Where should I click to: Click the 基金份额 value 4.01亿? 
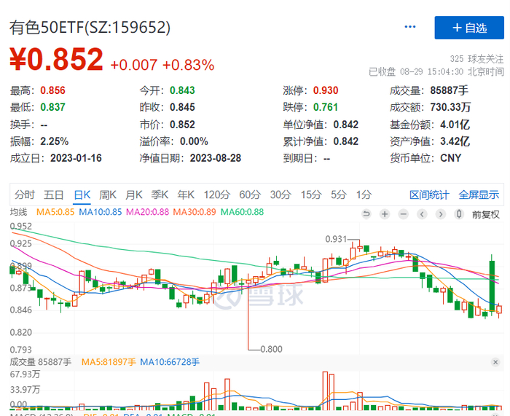click(455, 125)
